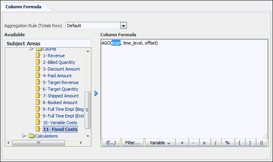This screenshot has width=273, height=162.
Task: Insert a closing parenthesis
Action: point(250,143)
